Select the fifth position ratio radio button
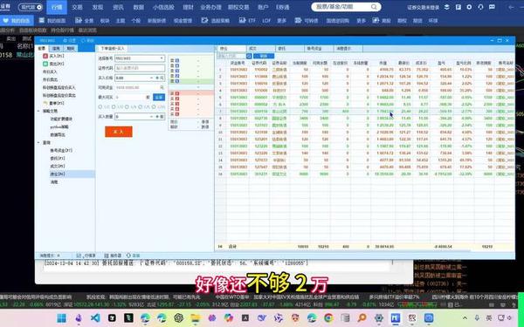The image size is (524, 327). [154, 106]
